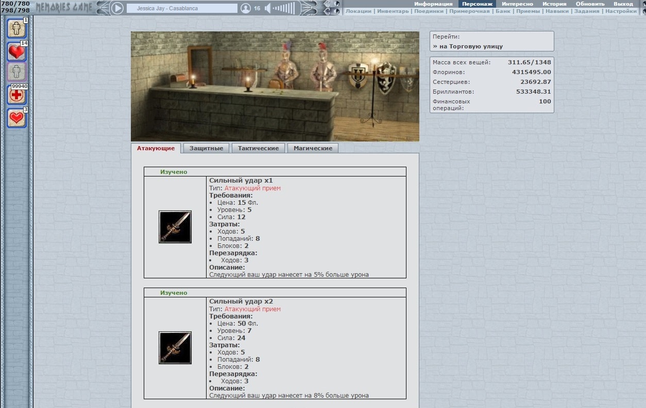
Task: Click the red heart icon with badge 14
Action: [16, 51]
